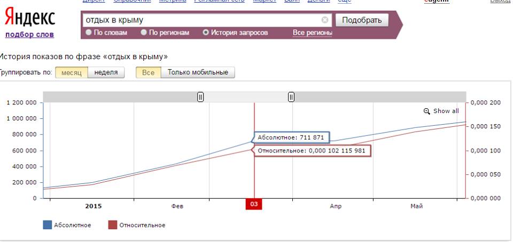The image size is (513, 242).
Task: Select the 'По регионам' radio button
Action: click(x=144, y=33)
